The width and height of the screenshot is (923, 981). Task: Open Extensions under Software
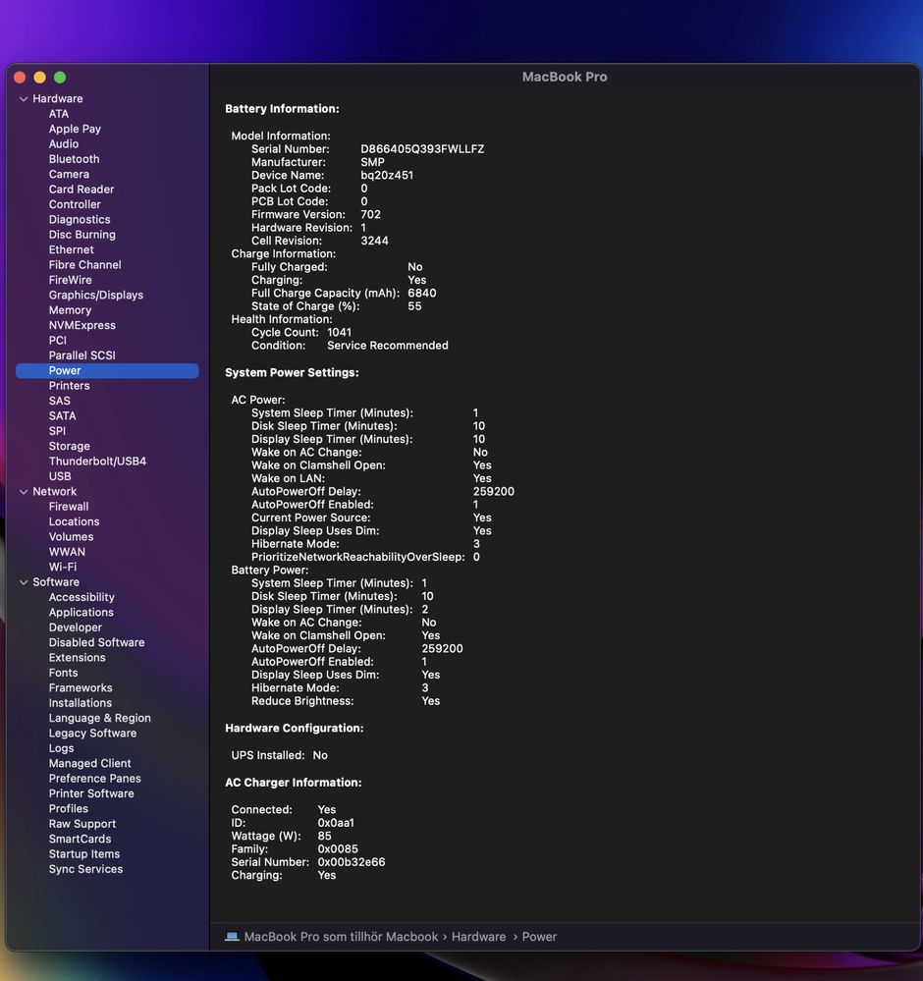[77, 658]
